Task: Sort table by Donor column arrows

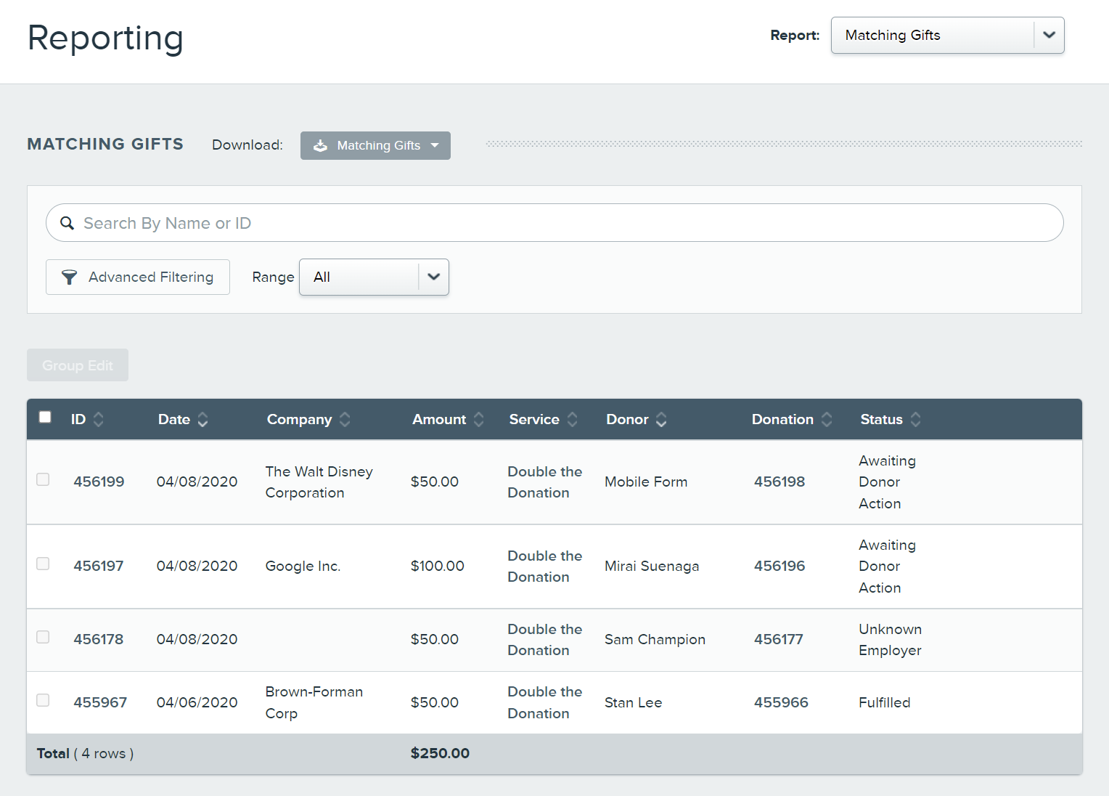Action: click(661, 419)
